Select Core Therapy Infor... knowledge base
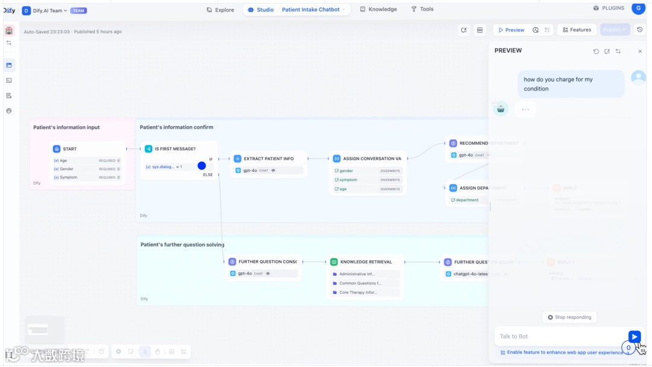The image size is (652, 367). (x=365, y=292)
